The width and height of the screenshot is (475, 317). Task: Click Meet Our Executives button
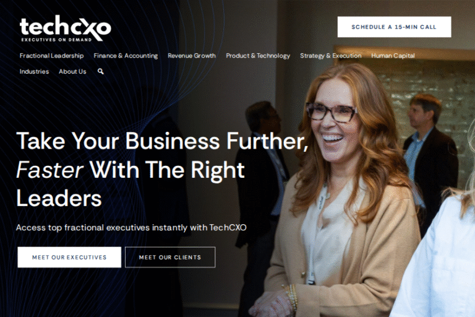(69, 257)
